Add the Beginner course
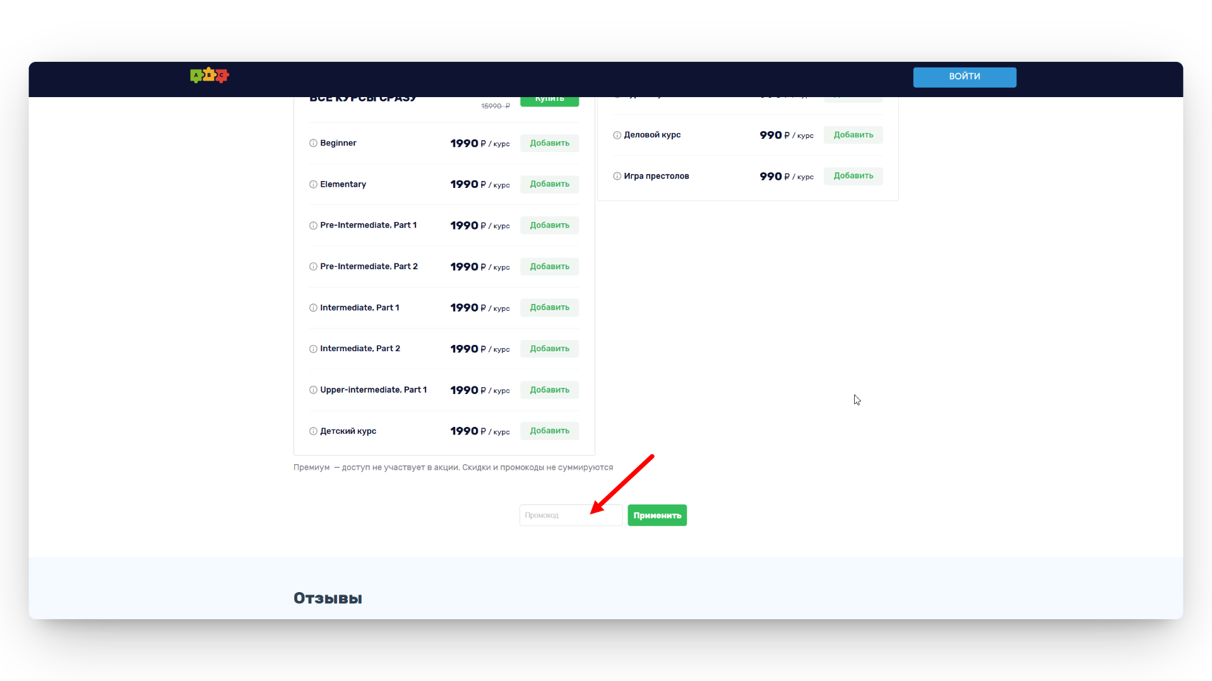1212x681 pixels. click(549, 143)
